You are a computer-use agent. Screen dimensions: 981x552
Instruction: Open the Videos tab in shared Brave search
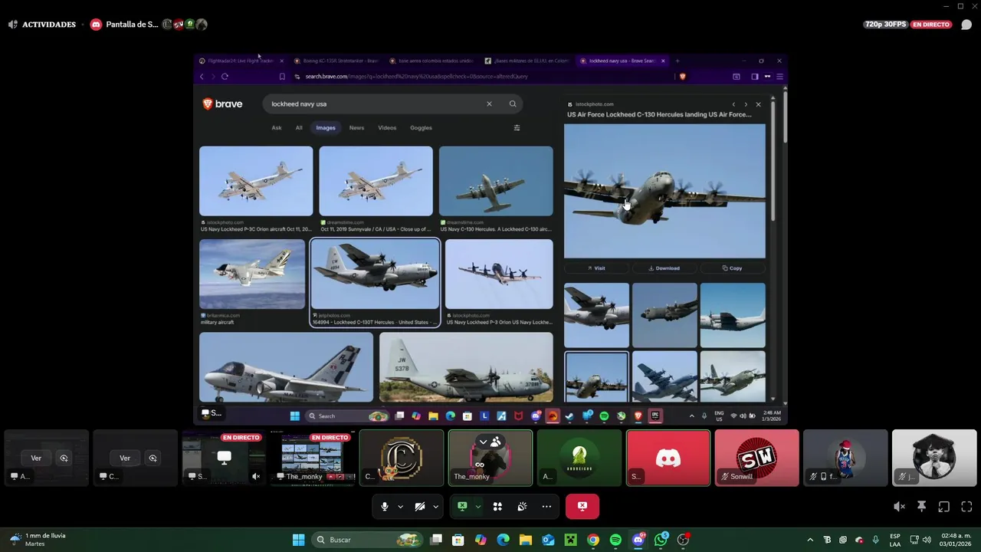tap(387, 128)
